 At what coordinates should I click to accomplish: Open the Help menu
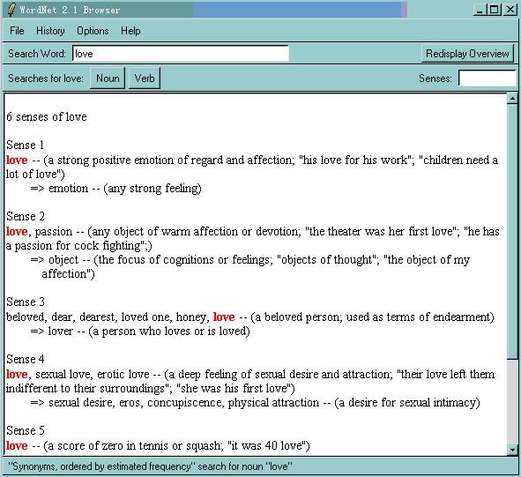tap(130, 31)
